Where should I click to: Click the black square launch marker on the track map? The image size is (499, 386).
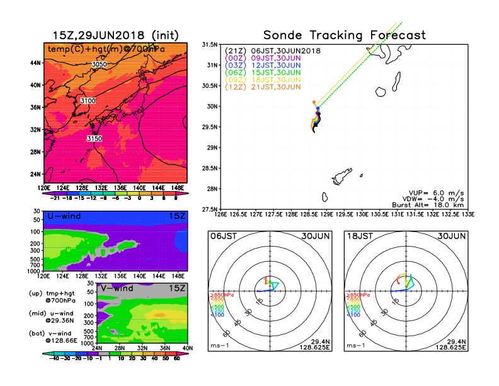tap(316, 125)
